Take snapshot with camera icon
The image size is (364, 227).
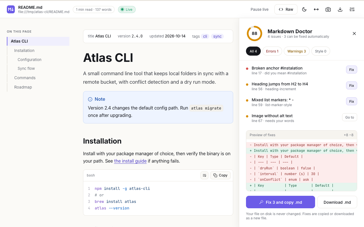click(x=328, y=9)
